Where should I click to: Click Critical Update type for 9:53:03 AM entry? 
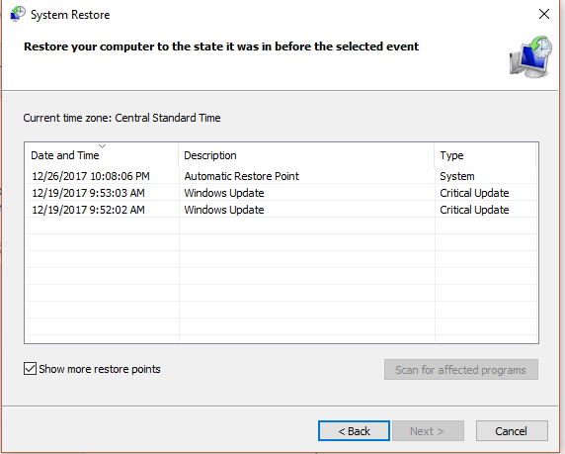pyautogui.click(x=474, y=193)
